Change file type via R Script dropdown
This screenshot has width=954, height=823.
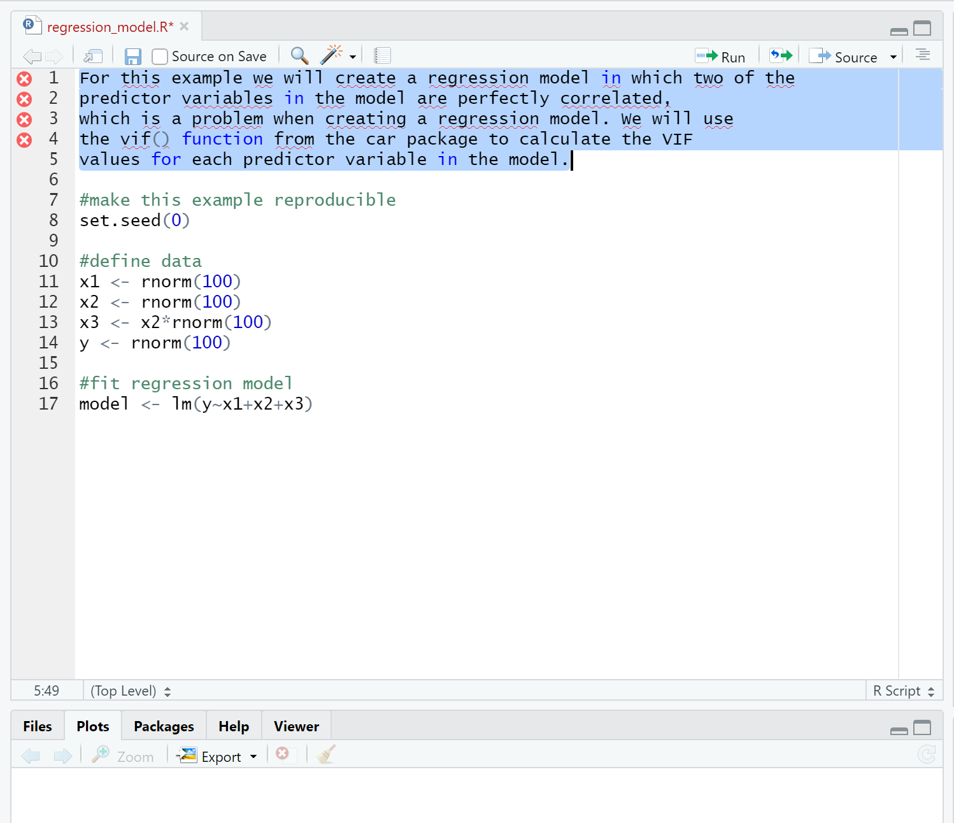[x=904, y=691]
